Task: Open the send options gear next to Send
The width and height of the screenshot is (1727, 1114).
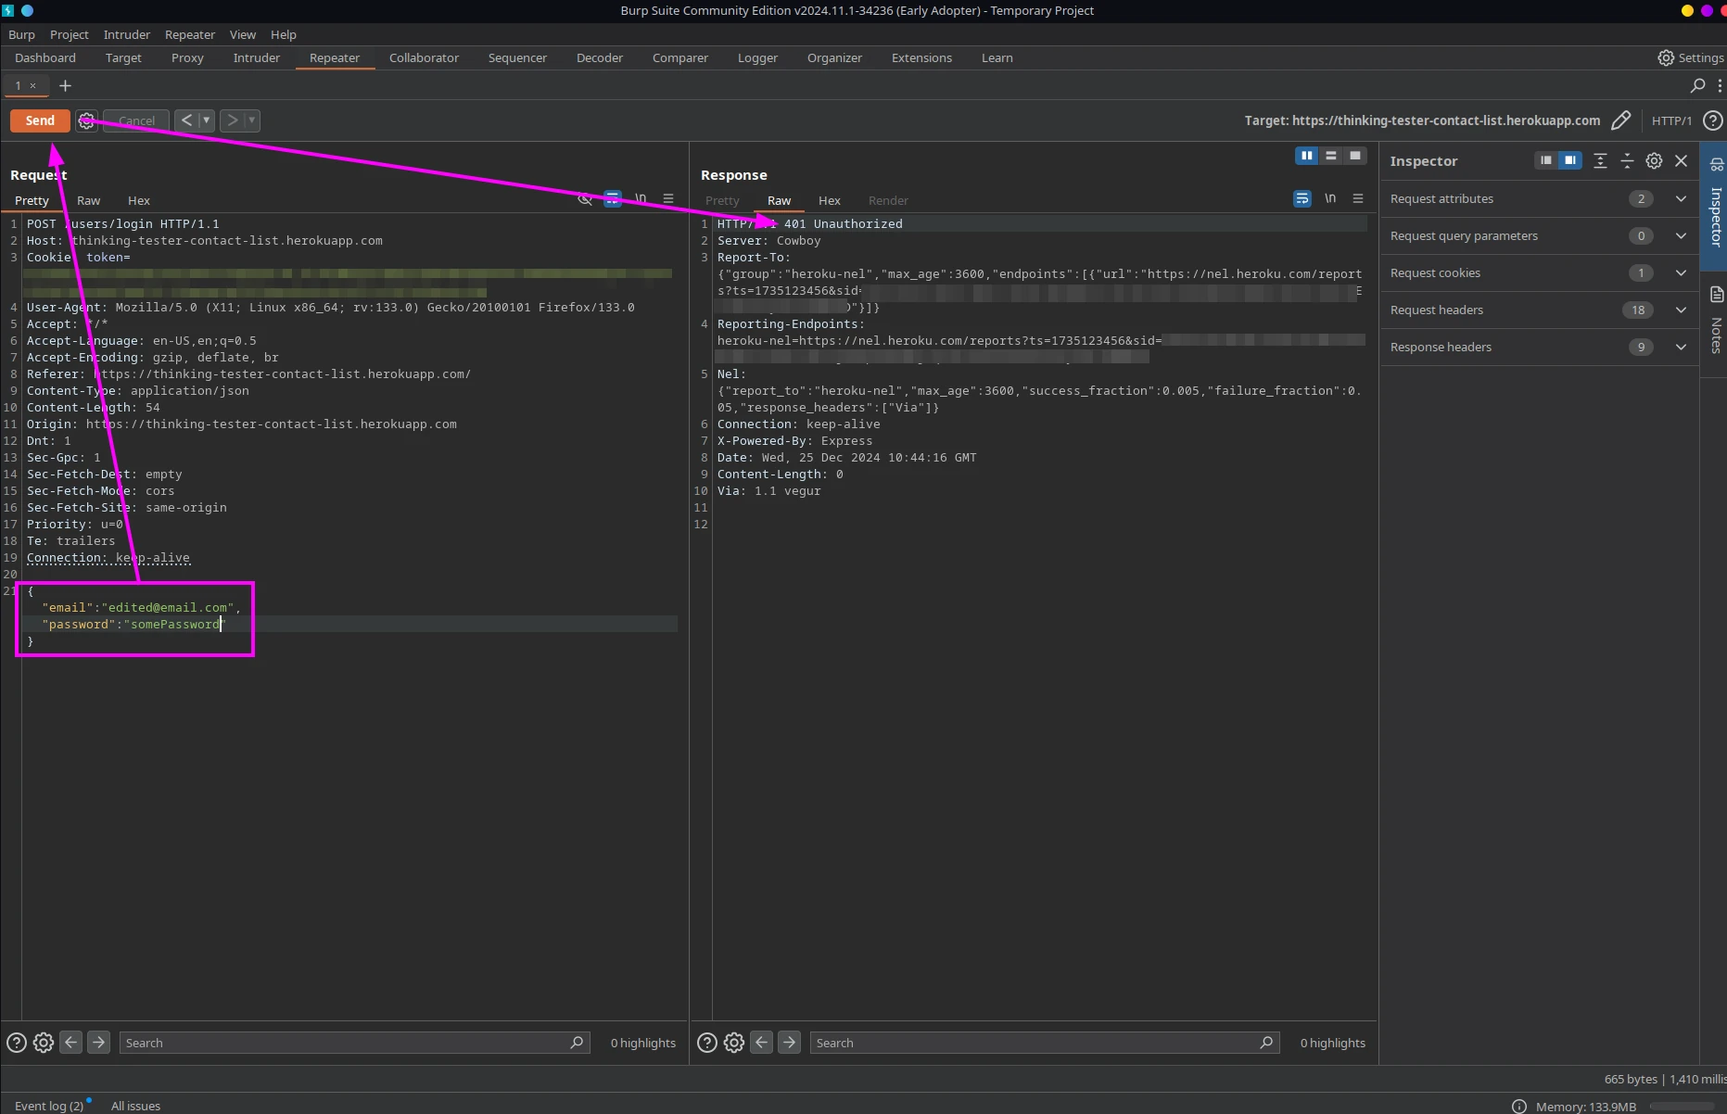Action: point(86,120)
